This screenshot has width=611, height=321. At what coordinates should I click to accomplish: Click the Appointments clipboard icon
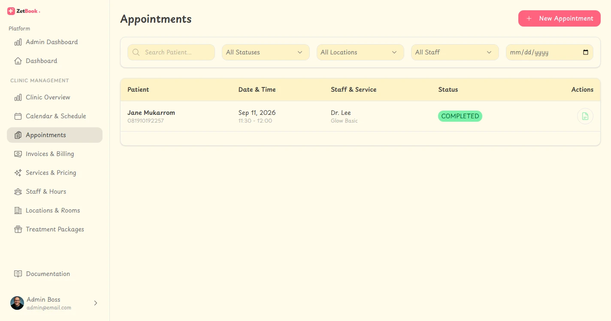[x=18, y=135]
